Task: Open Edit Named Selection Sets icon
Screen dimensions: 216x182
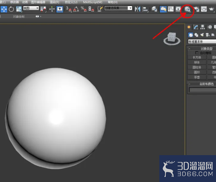Action: tap(100, 9)
